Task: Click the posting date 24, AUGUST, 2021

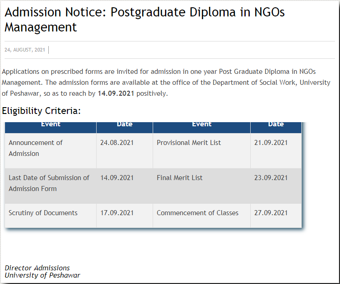Action: click(x=25, y=50)
